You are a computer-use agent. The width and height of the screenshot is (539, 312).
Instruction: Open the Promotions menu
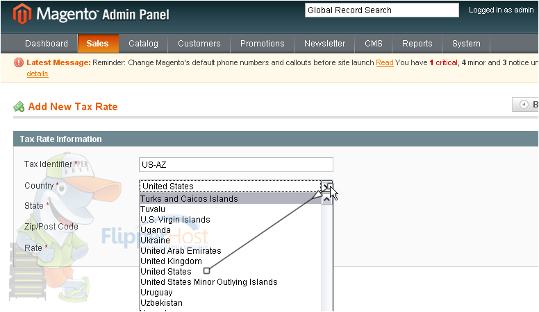tap(263, 44)
